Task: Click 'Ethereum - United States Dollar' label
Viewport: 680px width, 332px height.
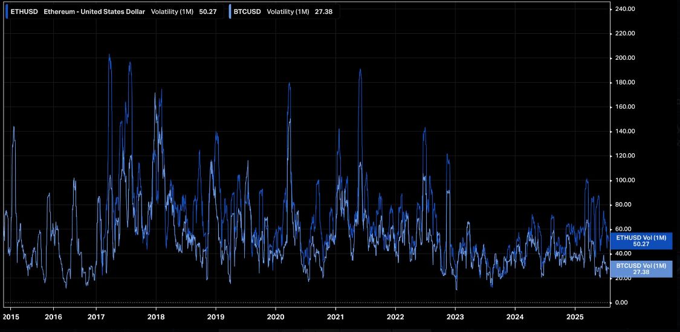Action: click(94, 11)
